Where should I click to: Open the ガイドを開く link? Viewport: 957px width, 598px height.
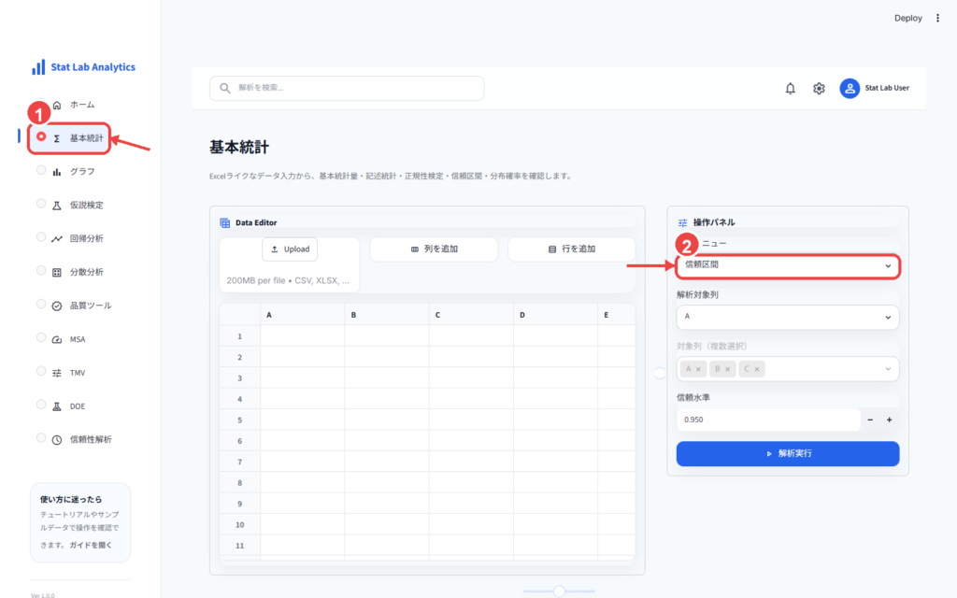point(91,546)
